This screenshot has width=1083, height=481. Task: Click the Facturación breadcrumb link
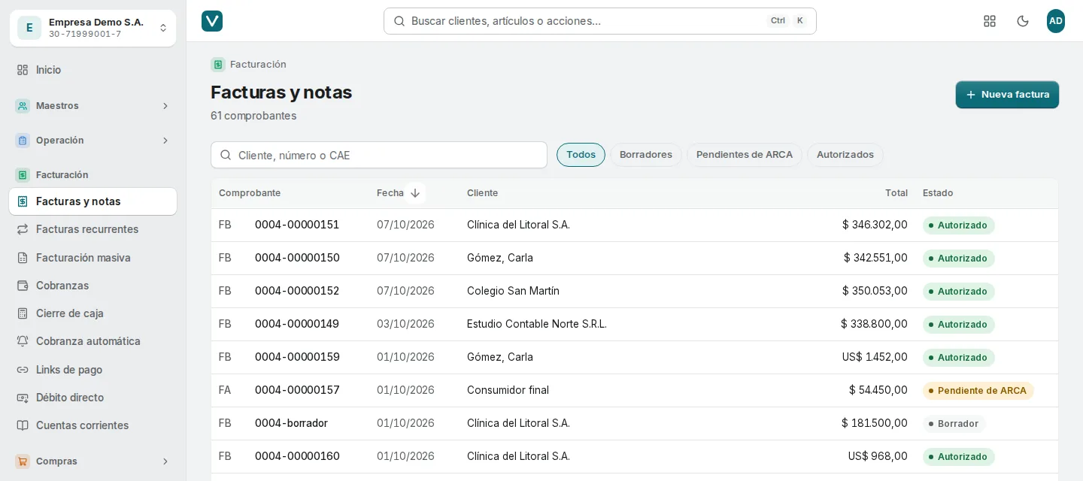click(x=258, y=65)
